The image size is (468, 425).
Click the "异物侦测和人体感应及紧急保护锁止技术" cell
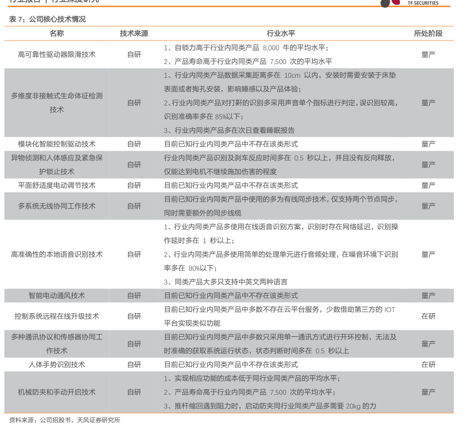(x=56, y=164)
